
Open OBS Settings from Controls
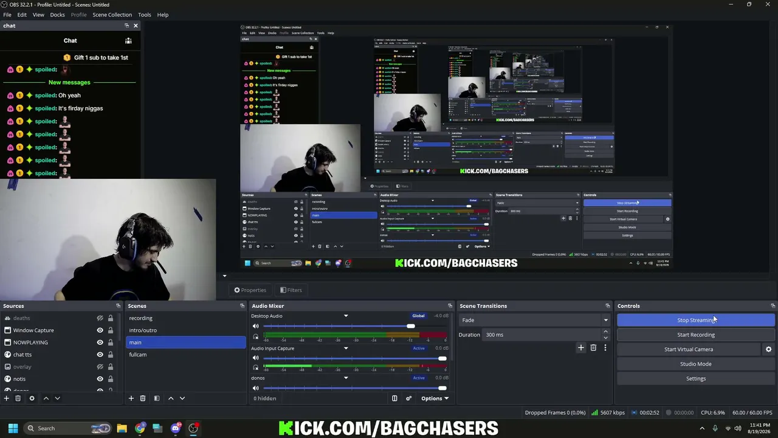pyautogui.click(x=696, y=378)
